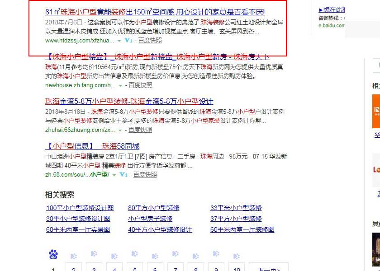This screenshot has width=380, height=271.
Task: Open 百度快照 for the htdzssj.com result
Action: click(150, 40)
